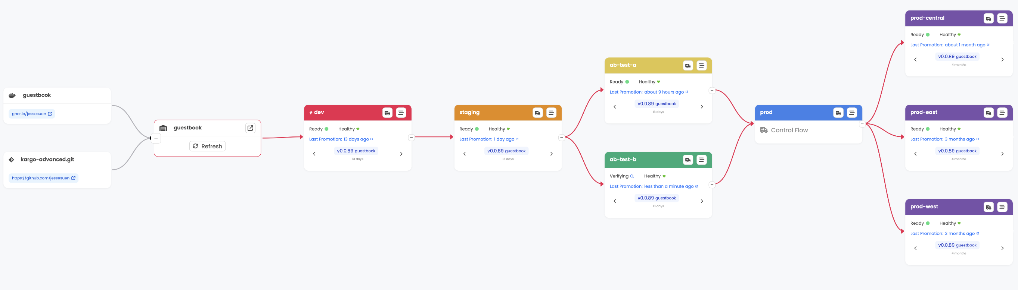Collapse the guestbook warehouse node with minus
The height and width of the screenshot is (290, 1018).
pos(156,138)
